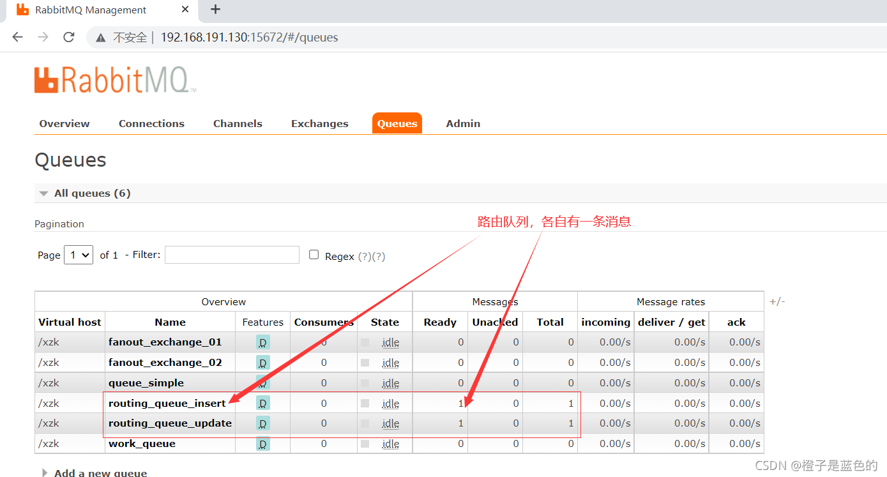This screenshot has height=477, width=887.
Task: Sort by the Unacked column header
Action: 495,322
